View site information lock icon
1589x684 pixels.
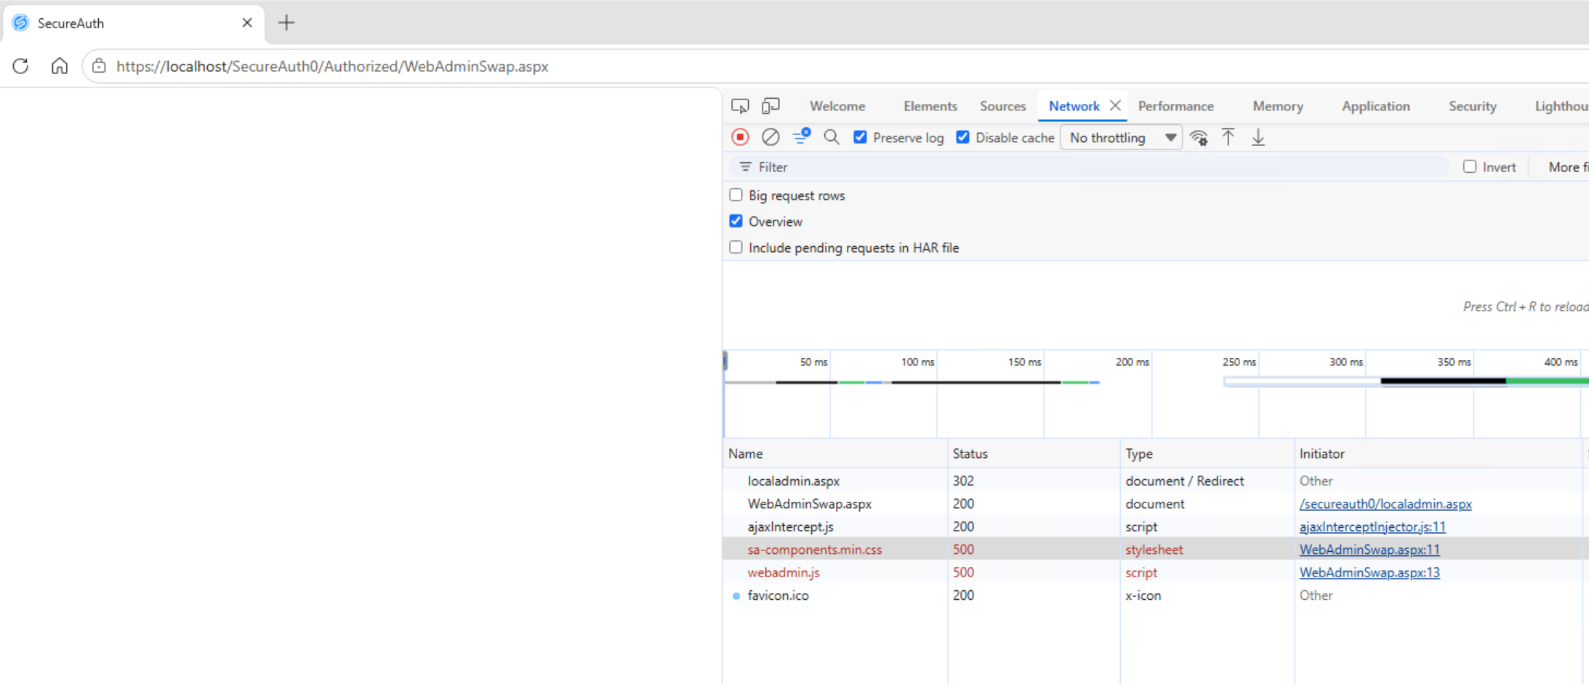point(99,66)
